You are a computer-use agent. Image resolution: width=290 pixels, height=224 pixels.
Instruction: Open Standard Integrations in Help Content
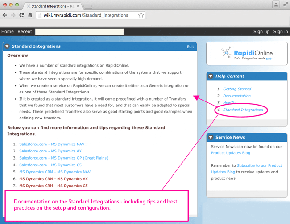[243, 110]
